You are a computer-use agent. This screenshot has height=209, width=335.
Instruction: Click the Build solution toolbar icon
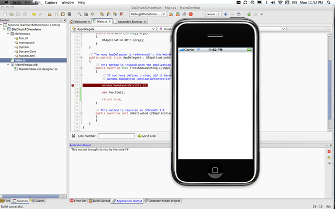(x=171, y=14)
